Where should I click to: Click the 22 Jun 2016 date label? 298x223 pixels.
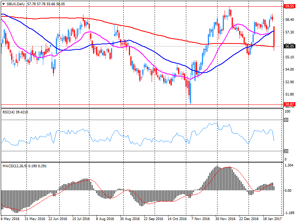click(58, 219)
